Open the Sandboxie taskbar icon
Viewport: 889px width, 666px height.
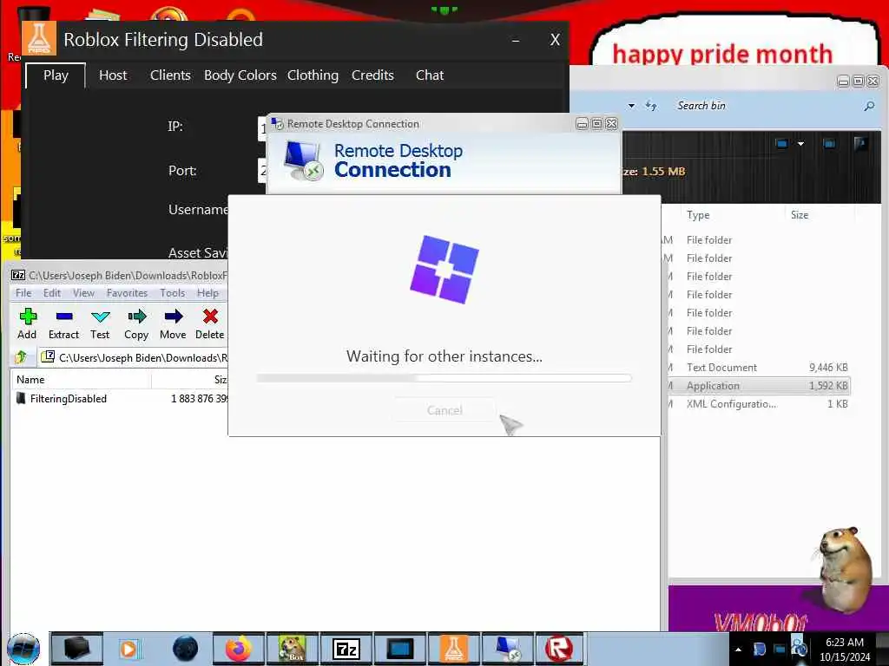[x=293, y=649]
